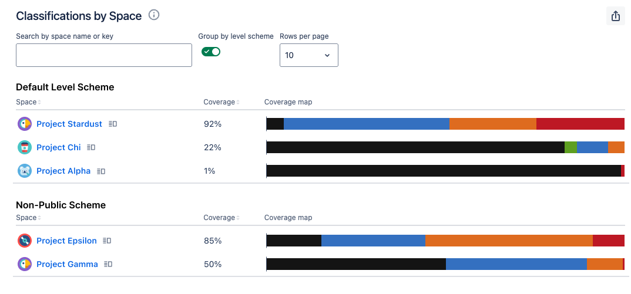This screenshot has width=631, height=294.
Task: Open the Rows per page dropdown
Action: pos(308,55)
